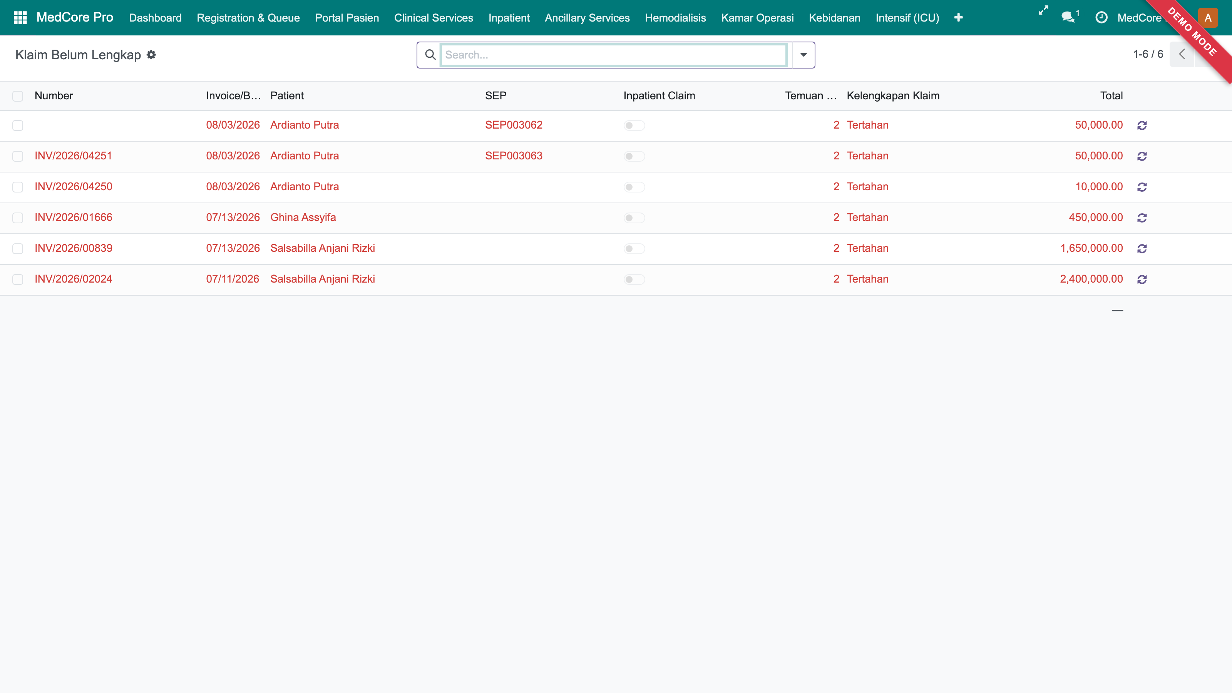Refresh the INV/2026/01666 claim row
1232x693 pixels.
(1142, 218)
